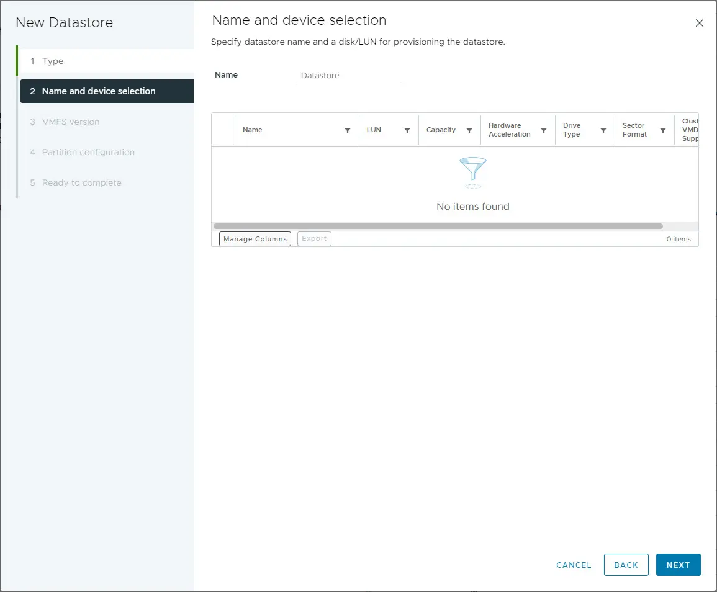This screenshot has height=592, width=717.
Task: Click the NEXT button
Action: [678, 565]
